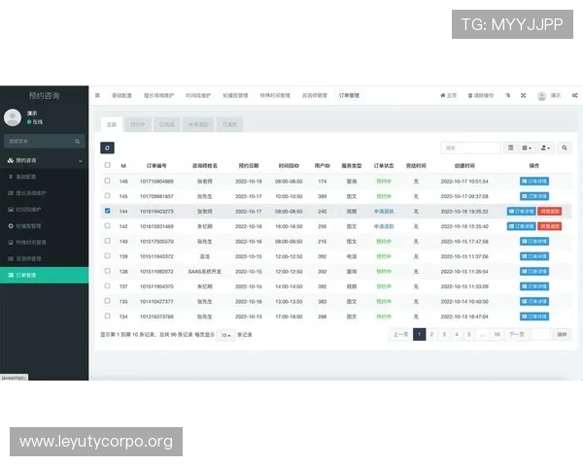583x466 pixels.
Task: Click 下一页 next page button
Action: coord(517,334)
